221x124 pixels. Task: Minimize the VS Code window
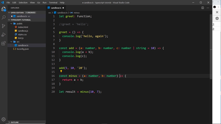point(193,2)
